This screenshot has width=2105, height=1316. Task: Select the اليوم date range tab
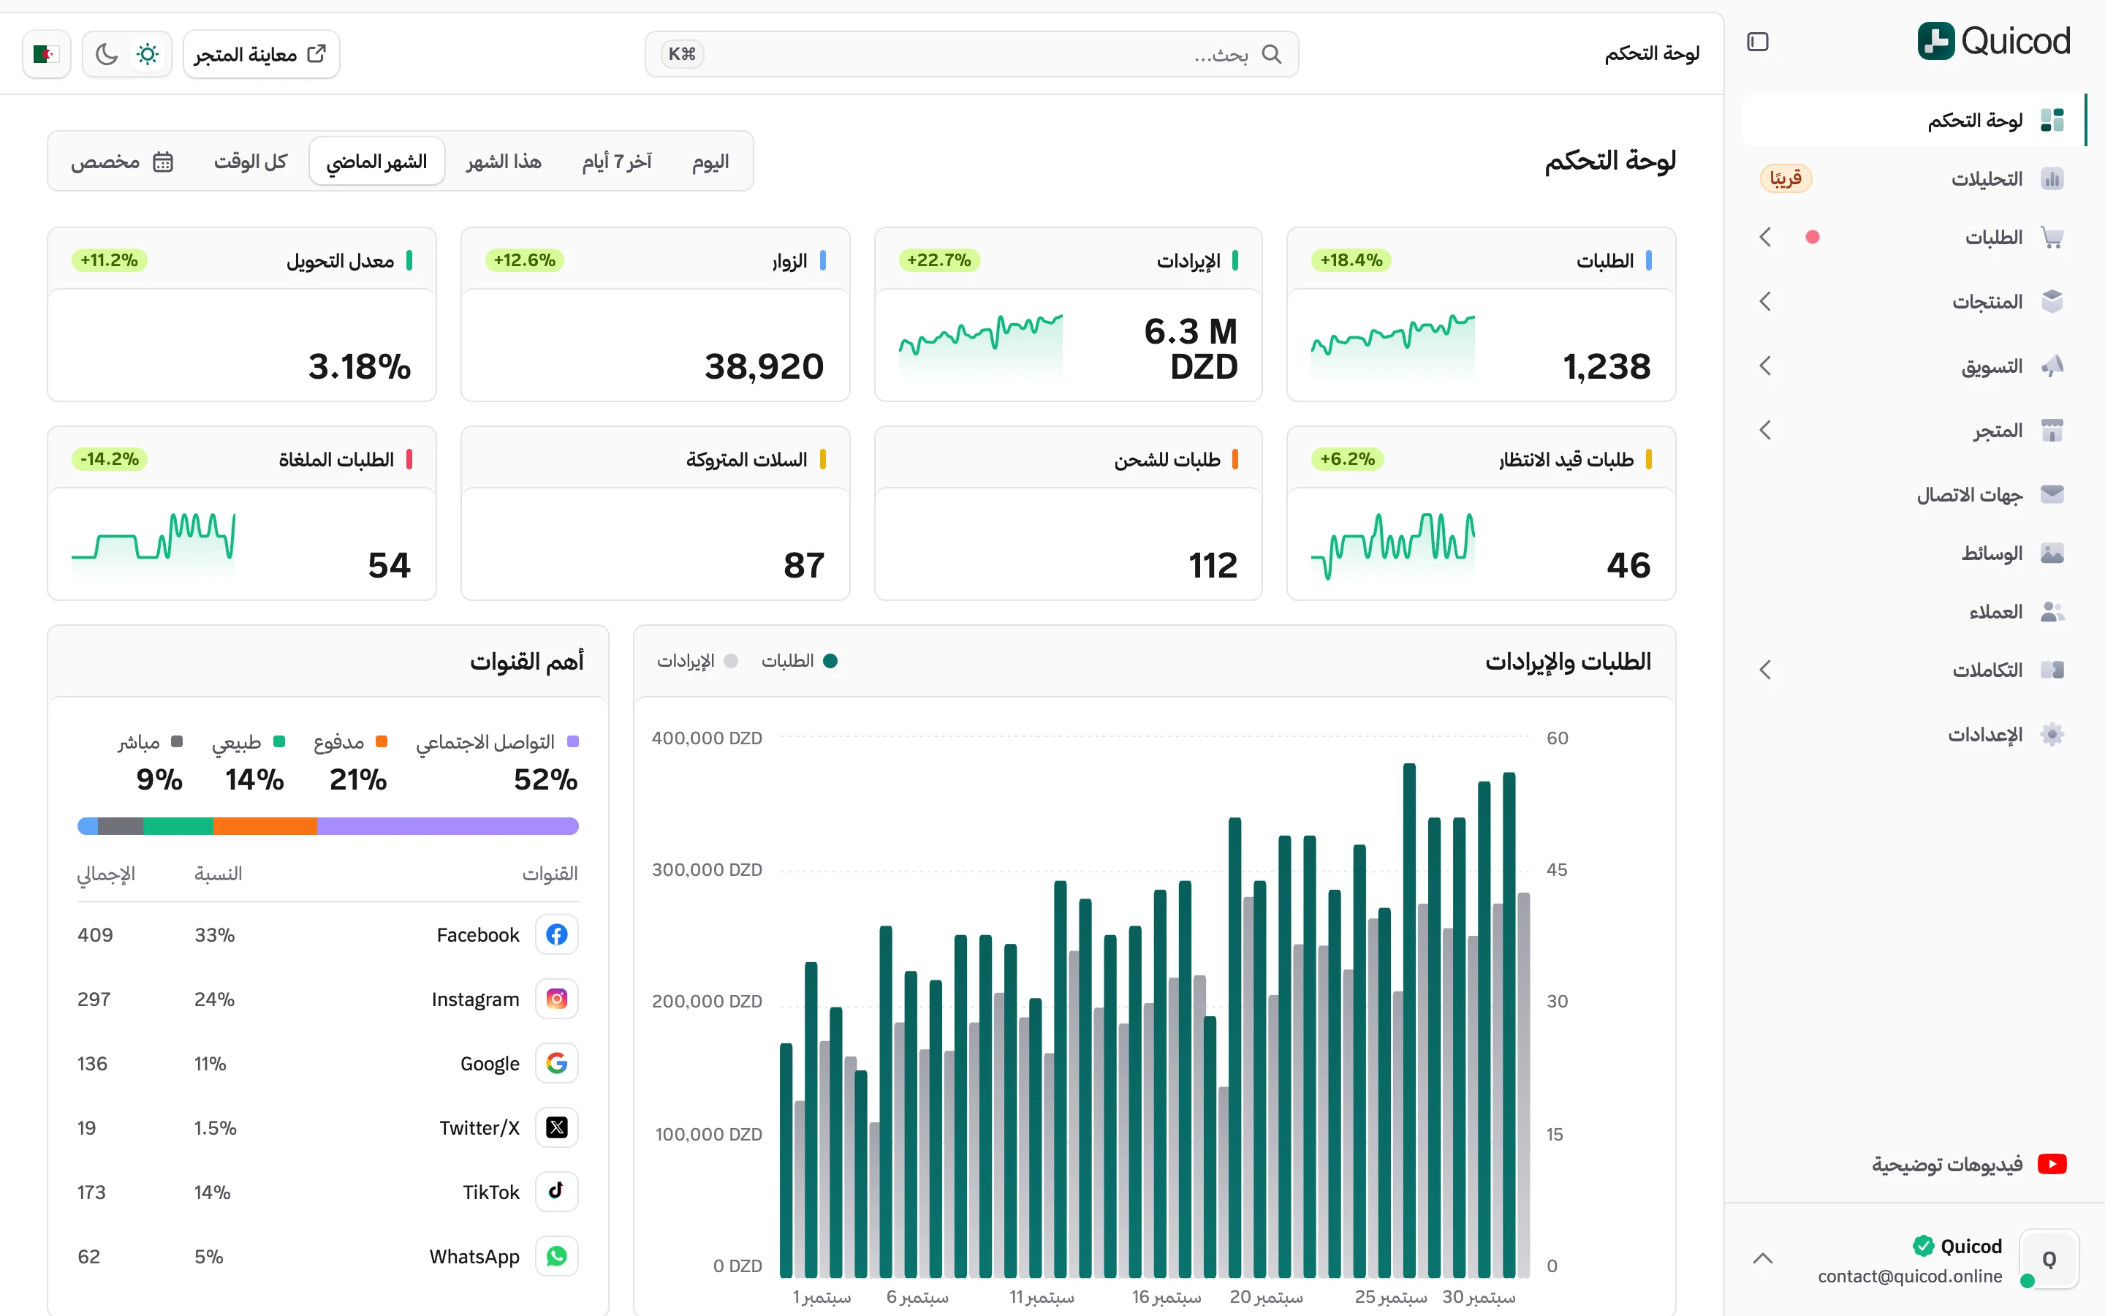710,162
